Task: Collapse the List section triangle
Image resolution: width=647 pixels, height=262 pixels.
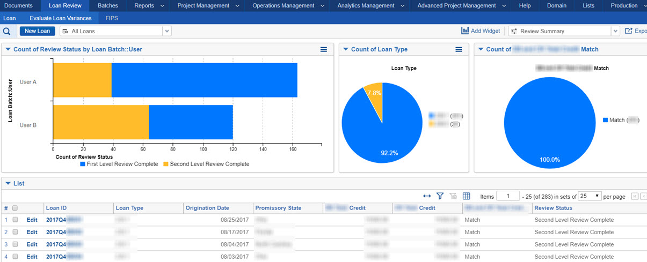Action: [8, 183]
